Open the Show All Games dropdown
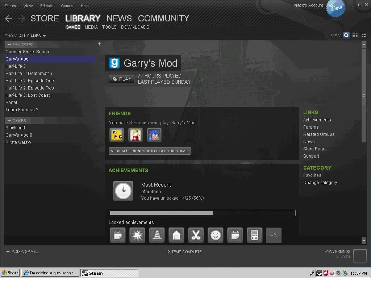The image size is (371, 287). 32,36
